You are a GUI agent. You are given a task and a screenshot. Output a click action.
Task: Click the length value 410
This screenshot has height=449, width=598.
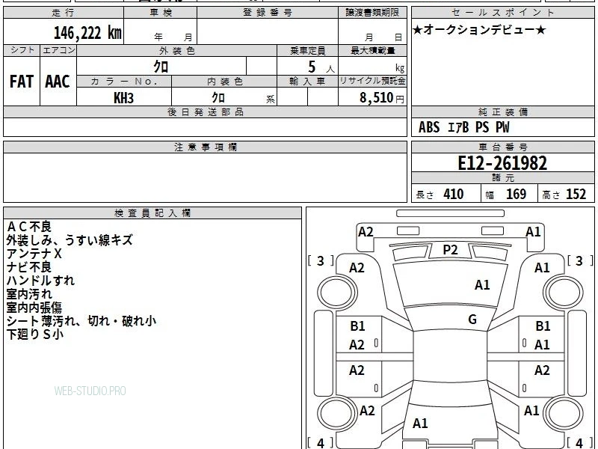pyautogui.click(x=454, y=194)
